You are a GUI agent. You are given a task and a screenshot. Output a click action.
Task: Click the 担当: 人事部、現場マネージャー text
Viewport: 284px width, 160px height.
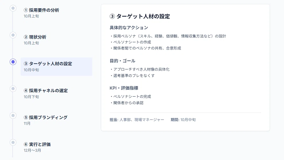tap(137, 120)
